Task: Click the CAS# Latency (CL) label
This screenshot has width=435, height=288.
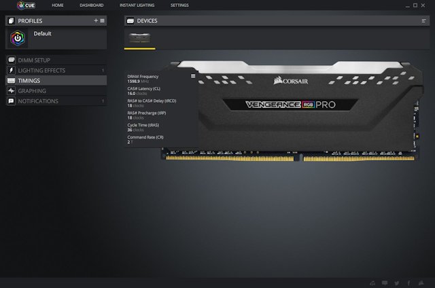Action: (143, 89)
